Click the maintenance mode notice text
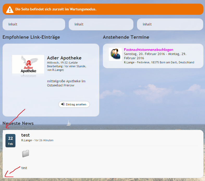The width and height of the screenshot is (205, 181). pyautogui.click(x=56, y=9)
